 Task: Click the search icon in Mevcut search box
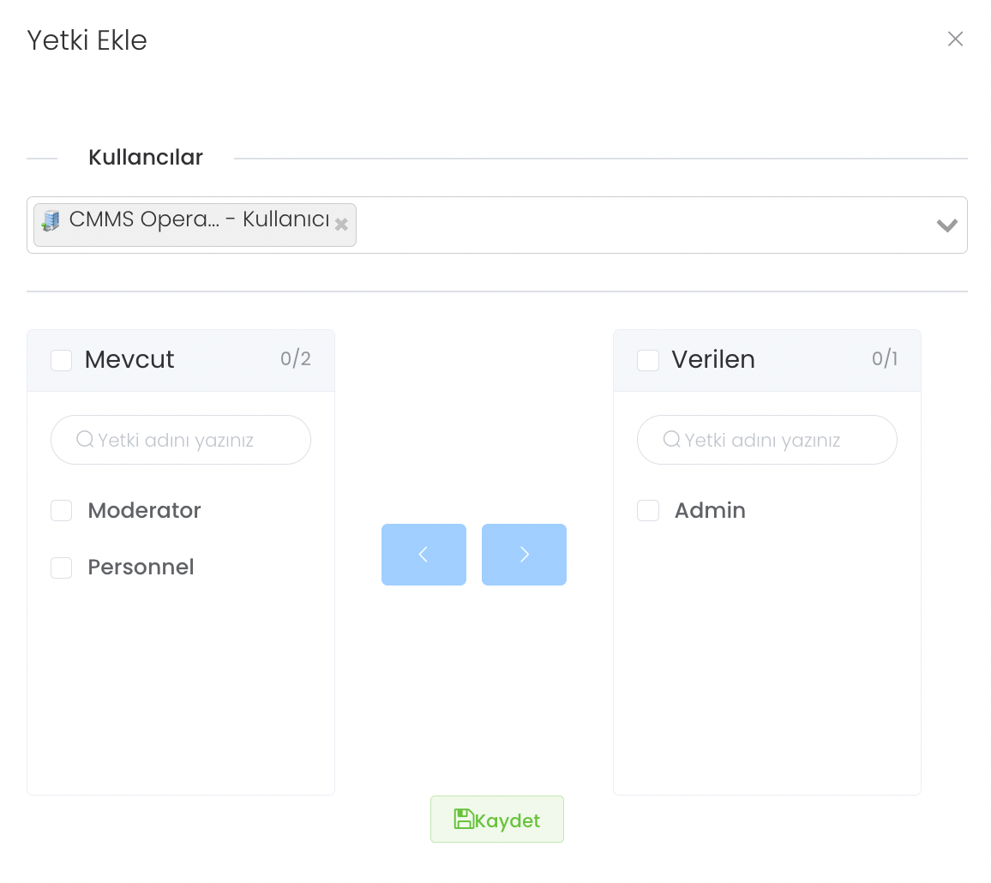[85, 440]
